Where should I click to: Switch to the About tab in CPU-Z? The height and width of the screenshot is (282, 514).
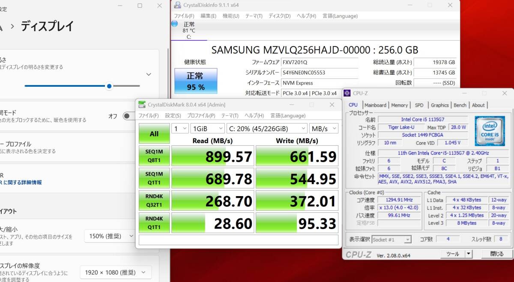coord(478,105)
